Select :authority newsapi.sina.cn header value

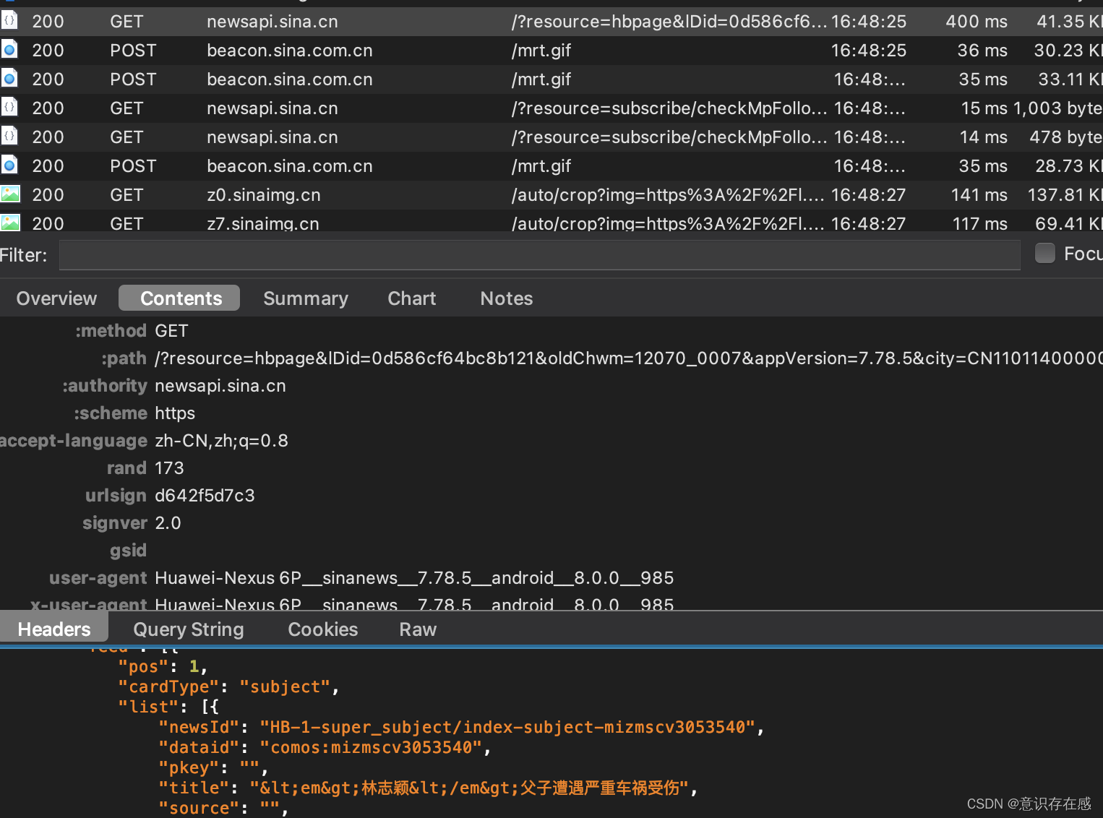pos(220,386)
